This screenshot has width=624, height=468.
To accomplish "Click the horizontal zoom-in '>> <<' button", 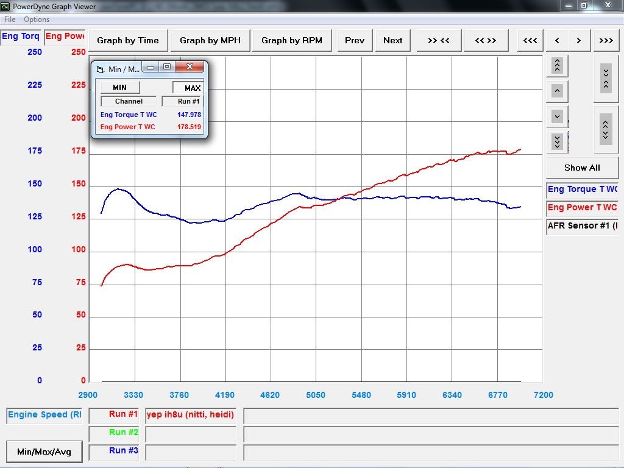I will click(x=439, y=41).
